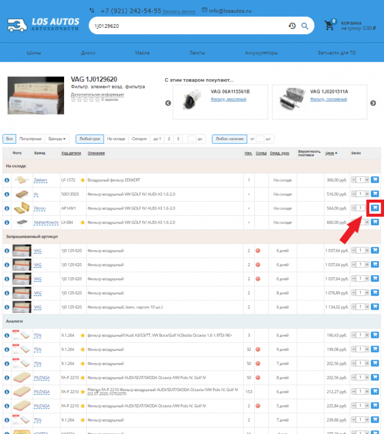Open search history clock icon

292,26
